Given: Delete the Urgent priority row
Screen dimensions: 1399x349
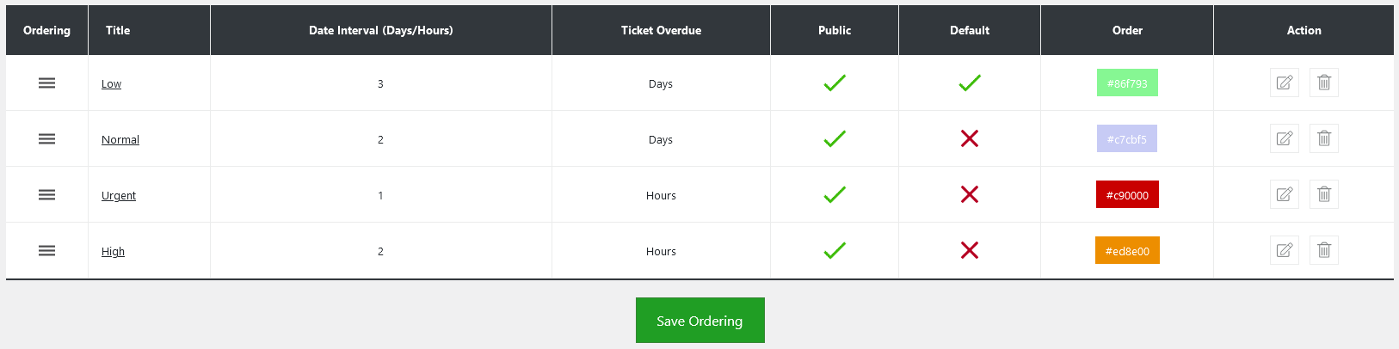Looking at the screenshot, I should (1323, 194).
